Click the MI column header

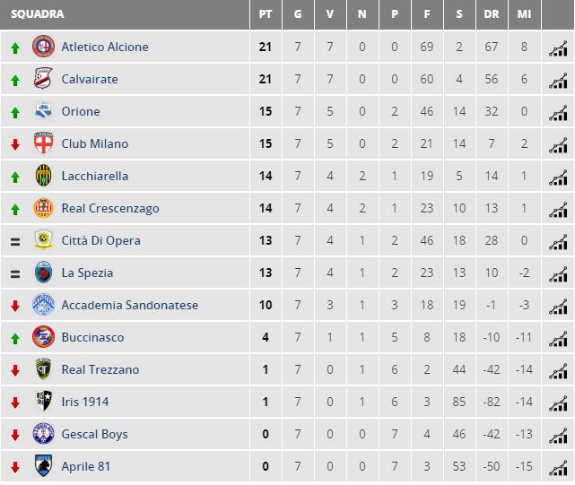[524, 14]
